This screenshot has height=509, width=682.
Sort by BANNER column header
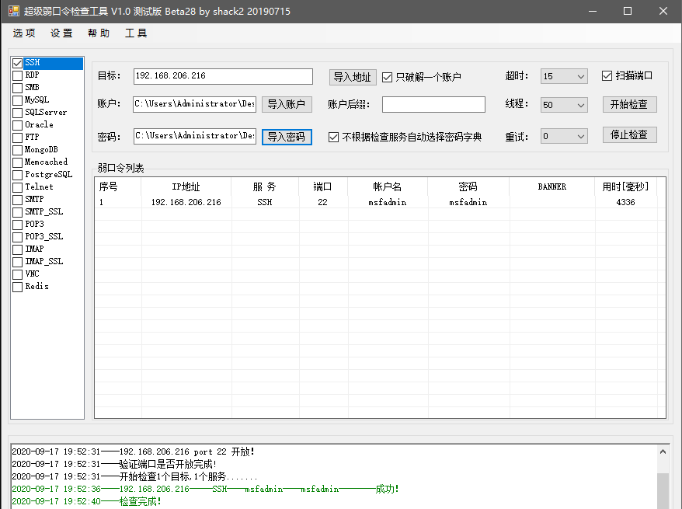coord(552,187)
